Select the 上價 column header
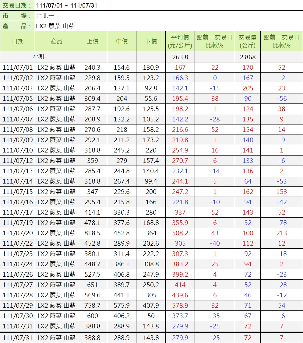Viewport: 303px width, 343px height. 92,41
